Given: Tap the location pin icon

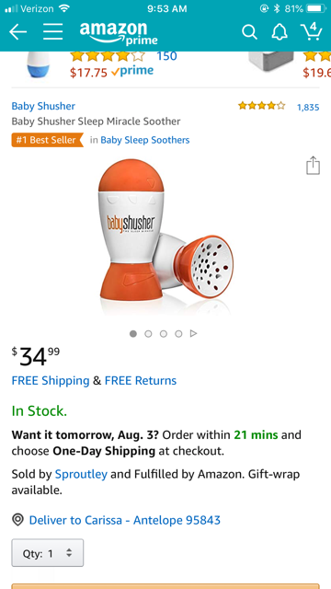Looking at the screenshot, I should (x=17, y=520).
